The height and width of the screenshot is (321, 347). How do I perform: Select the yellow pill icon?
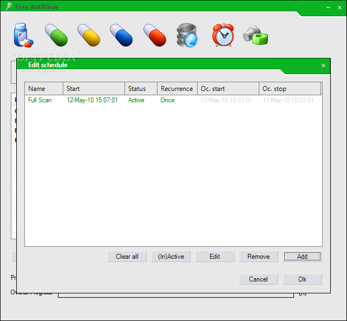click(89, 35)
